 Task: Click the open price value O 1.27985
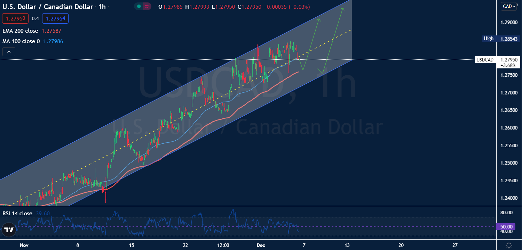(171, 7)
